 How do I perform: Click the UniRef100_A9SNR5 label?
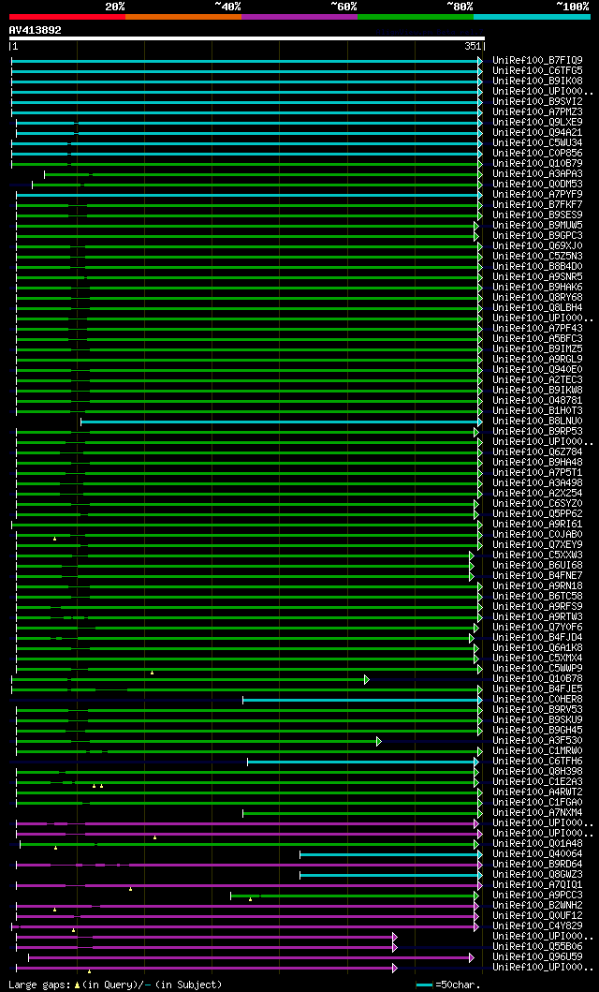click(538, 276)
